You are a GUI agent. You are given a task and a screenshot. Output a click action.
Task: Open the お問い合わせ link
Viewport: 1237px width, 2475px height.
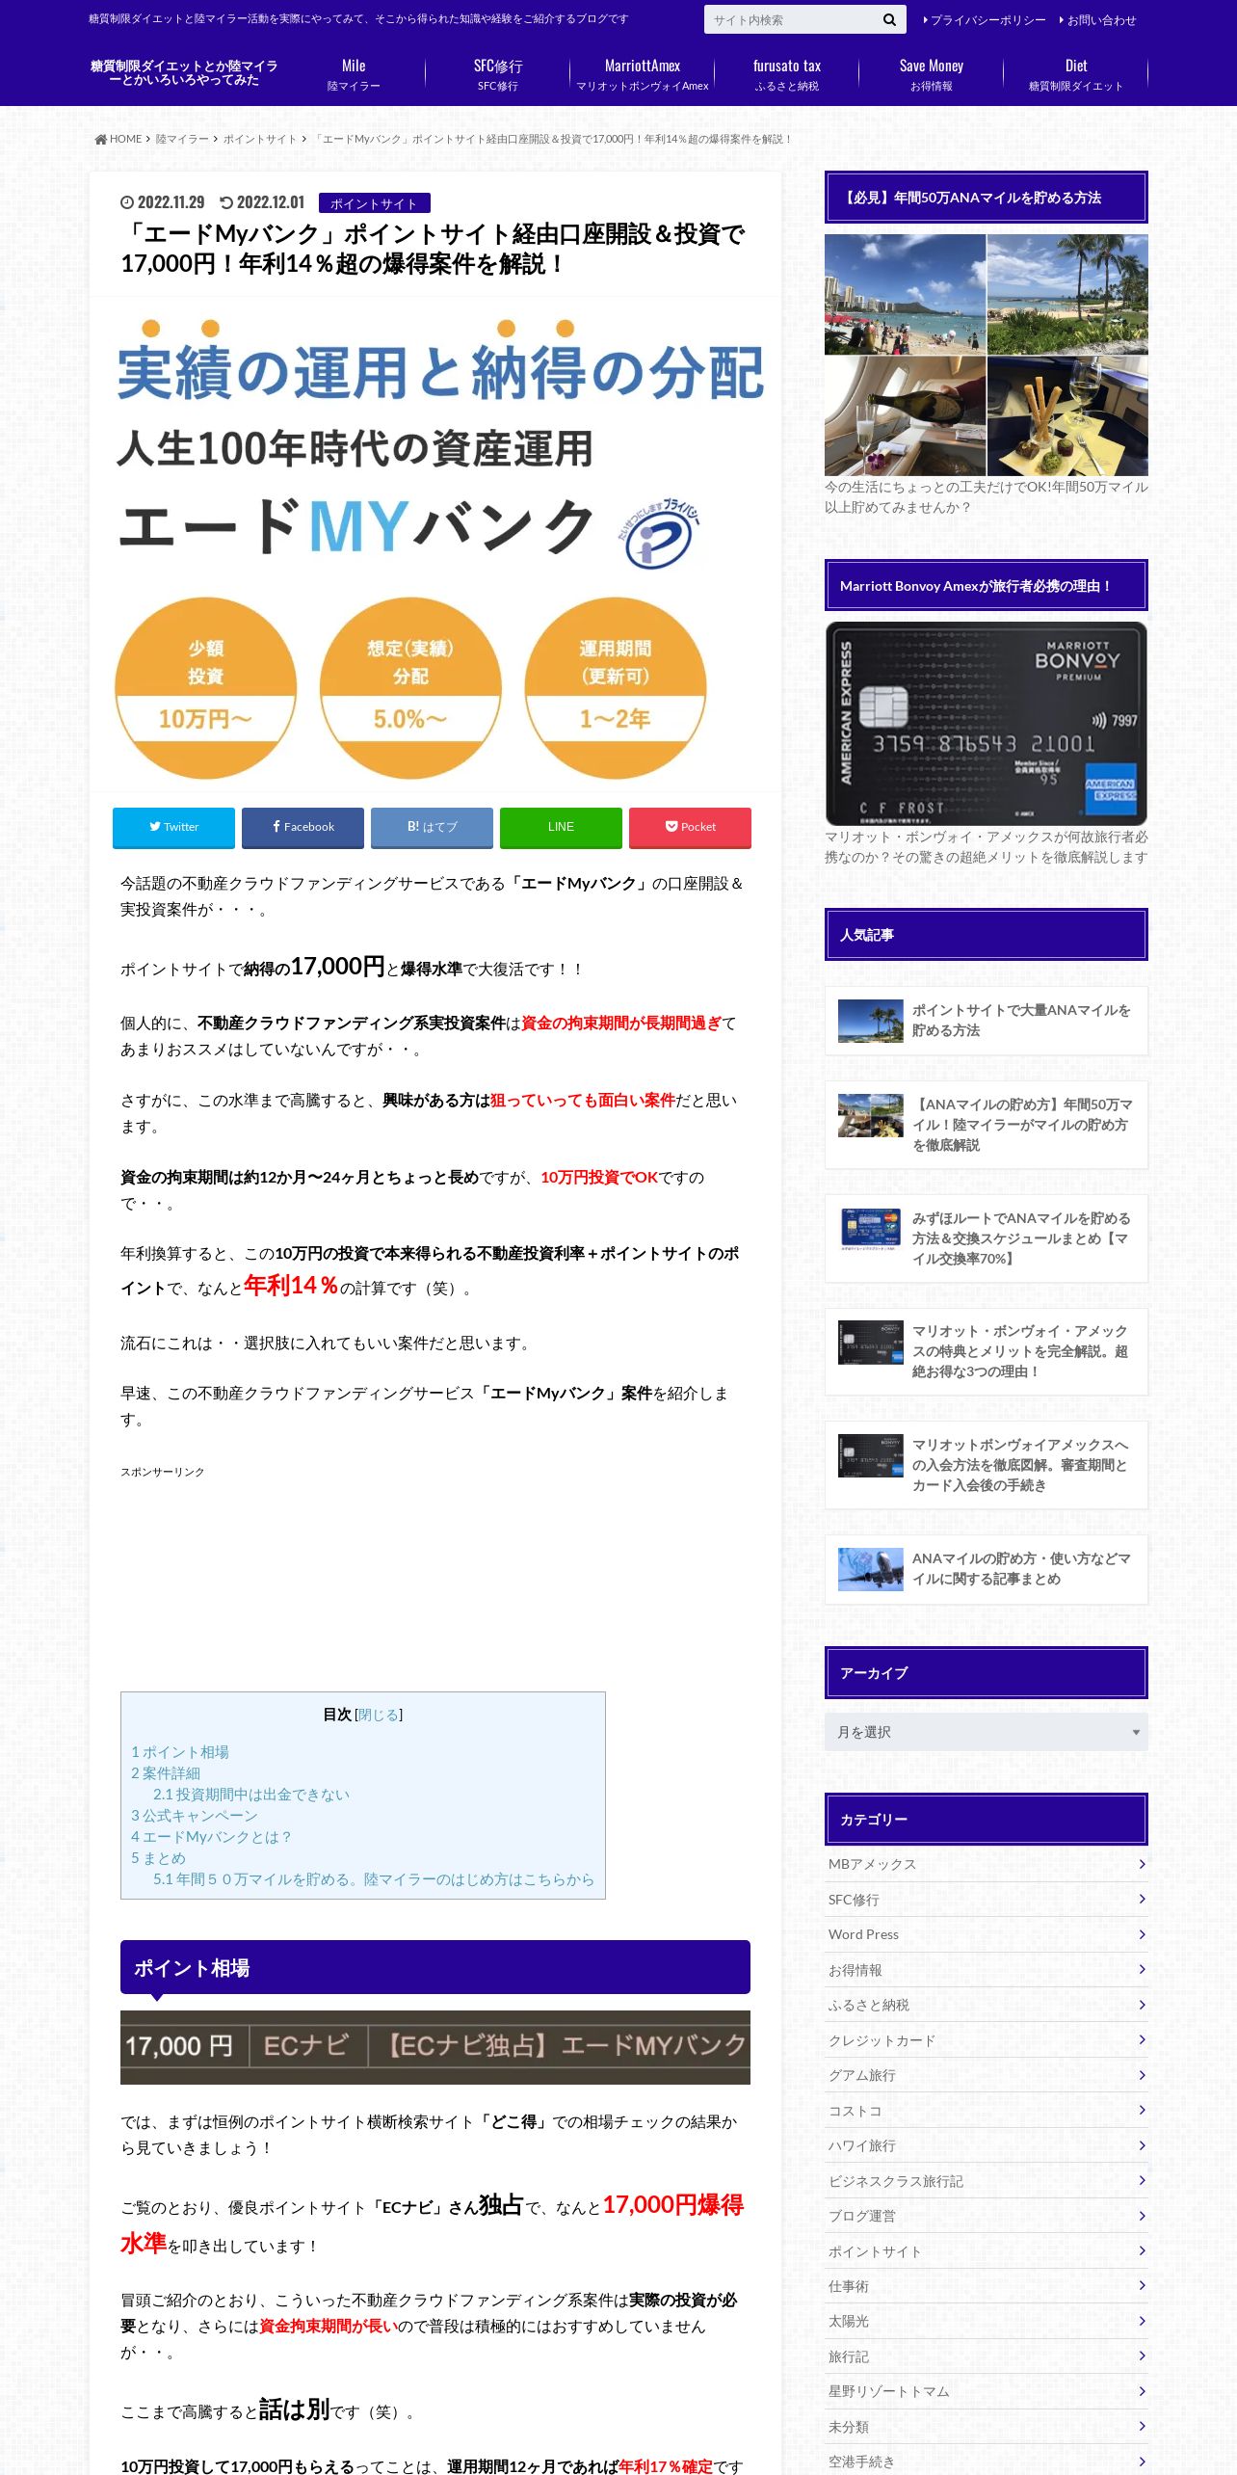tap(1097, 19)
